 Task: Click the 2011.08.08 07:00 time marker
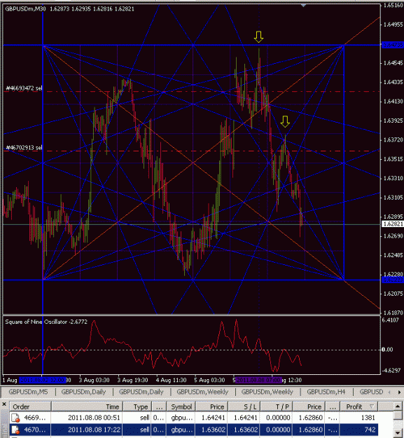pos(258,380)
